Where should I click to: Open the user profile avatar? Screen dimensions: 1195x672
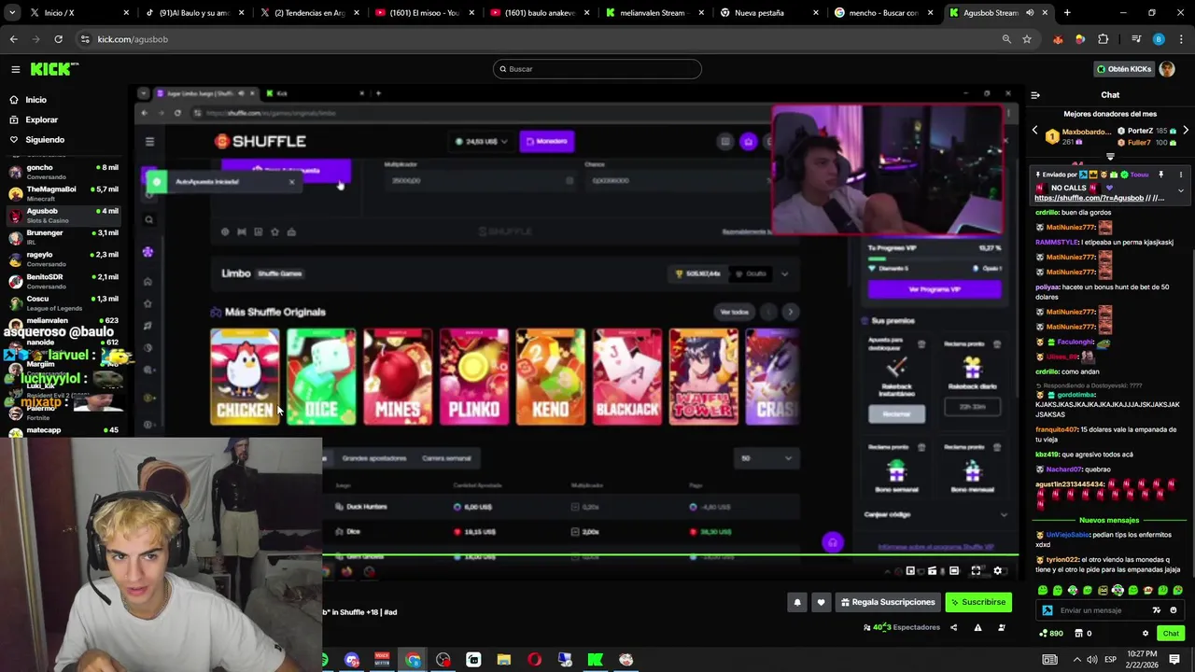[x=1167, y=69]
